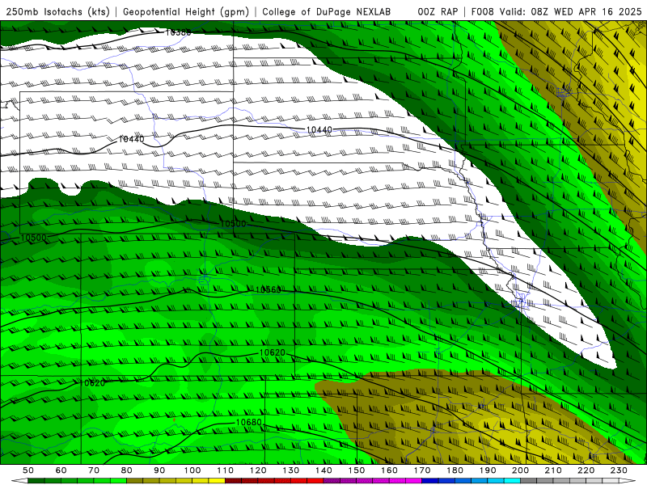Click the 'Geopotential Height (gpm)' header text
Viewport: 647px width, 485px height.
point(186,11)
